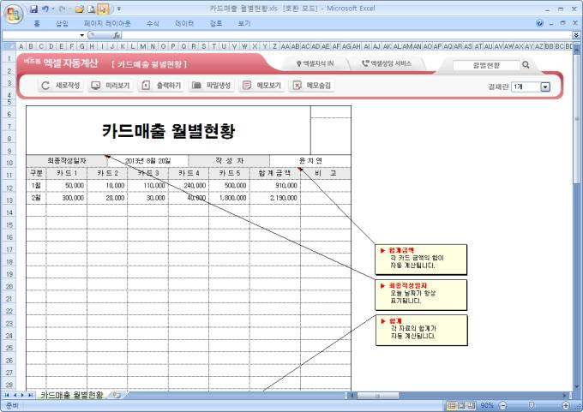Click the 새로작성 button
583x412 pixels.
[61, 86]
